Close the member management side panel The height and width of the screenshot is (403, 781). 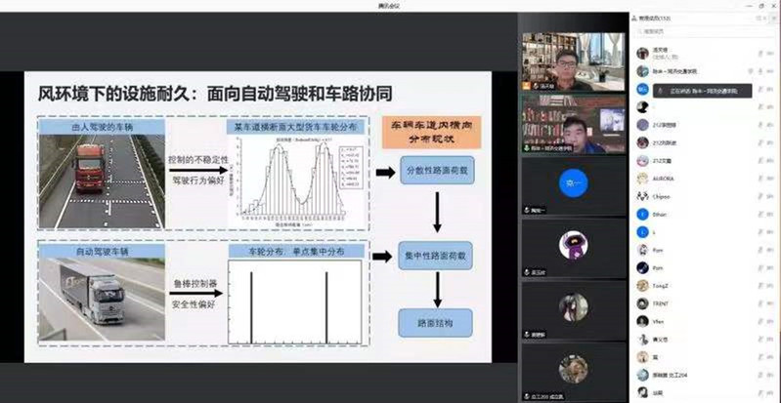[x=772, y=18]
